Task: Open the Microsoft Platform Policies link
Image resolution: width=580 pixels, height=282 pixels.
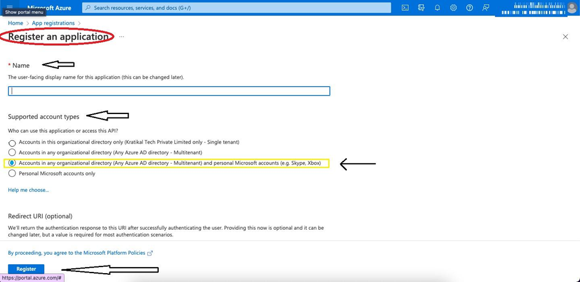Action: tap(114, 254)
